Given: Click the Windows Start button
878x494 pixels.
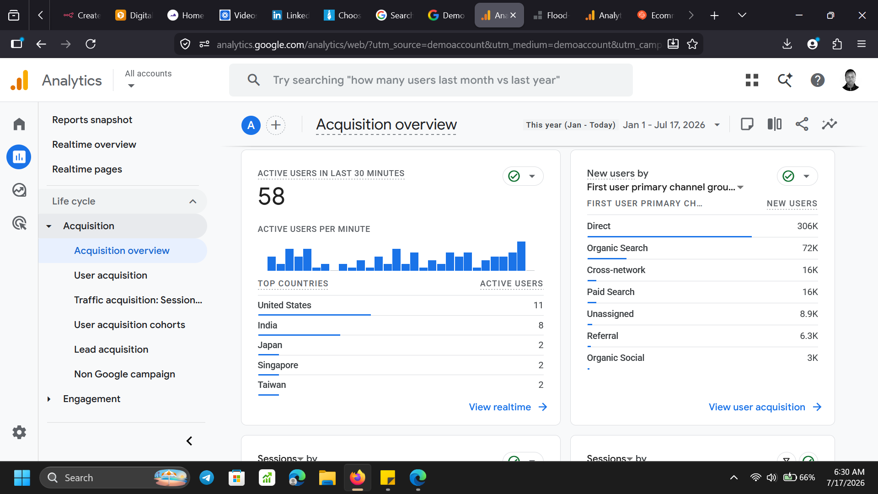Looking at the screenshot, I should click(x=22, y=478).
